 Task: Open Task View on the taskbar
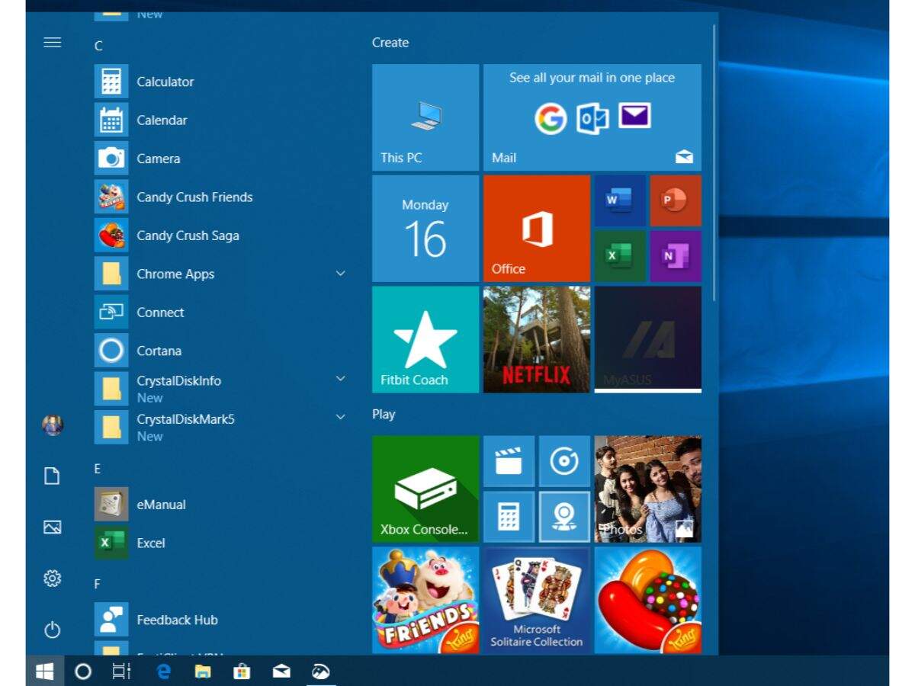121,672
